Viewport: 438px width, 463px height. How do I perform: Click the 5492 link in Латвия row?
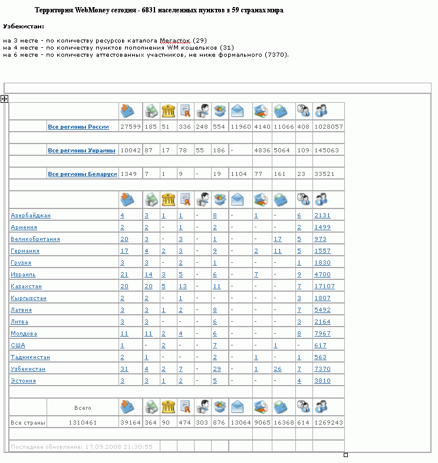(x=322, y=309)
